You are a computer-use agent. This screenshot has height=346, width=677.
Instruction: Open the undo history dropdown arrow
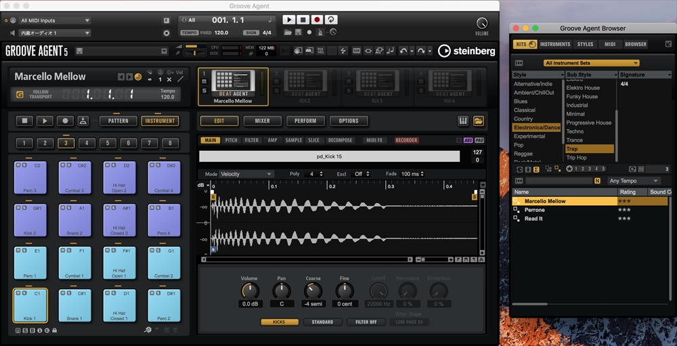(x=412, y=51)
